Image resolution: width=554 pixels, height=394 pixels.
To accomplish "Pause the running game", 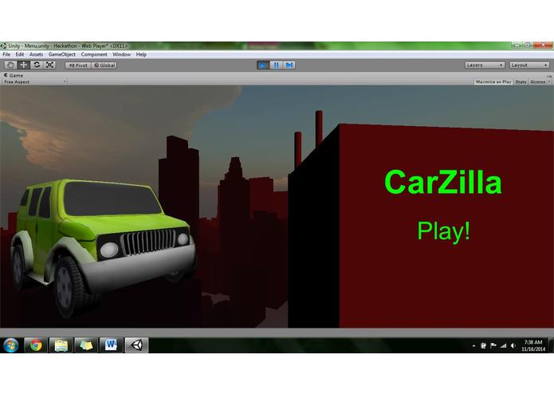I will (276, 65).
